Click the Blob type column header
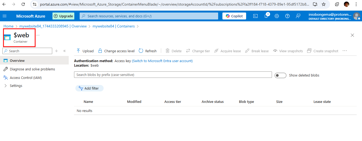This screenshot has width=362, height=141. click(x=246, y=102)
